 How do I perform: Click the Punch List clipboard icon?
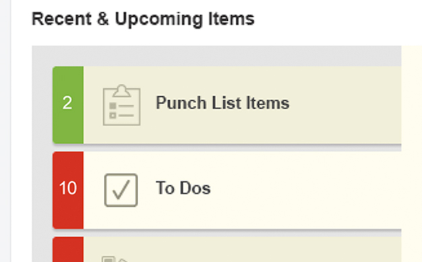(121, 105)
